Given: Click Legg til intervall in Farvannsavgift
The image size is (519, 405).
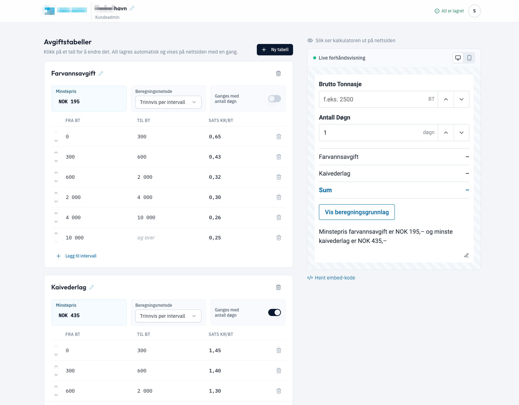Looking at the screenshot, I should pos(77,256).
